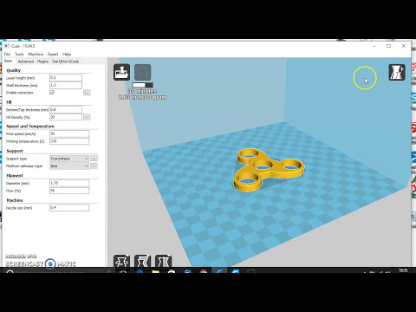
Task: Click the slicing progress bar under Save icon
Action: point(143,85)
